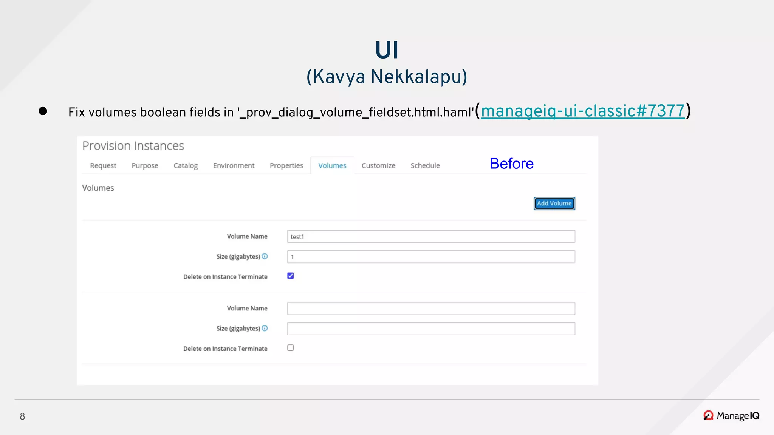Select the Properties tab
This screenshot has height=435, width=774.
coord(286,165)
